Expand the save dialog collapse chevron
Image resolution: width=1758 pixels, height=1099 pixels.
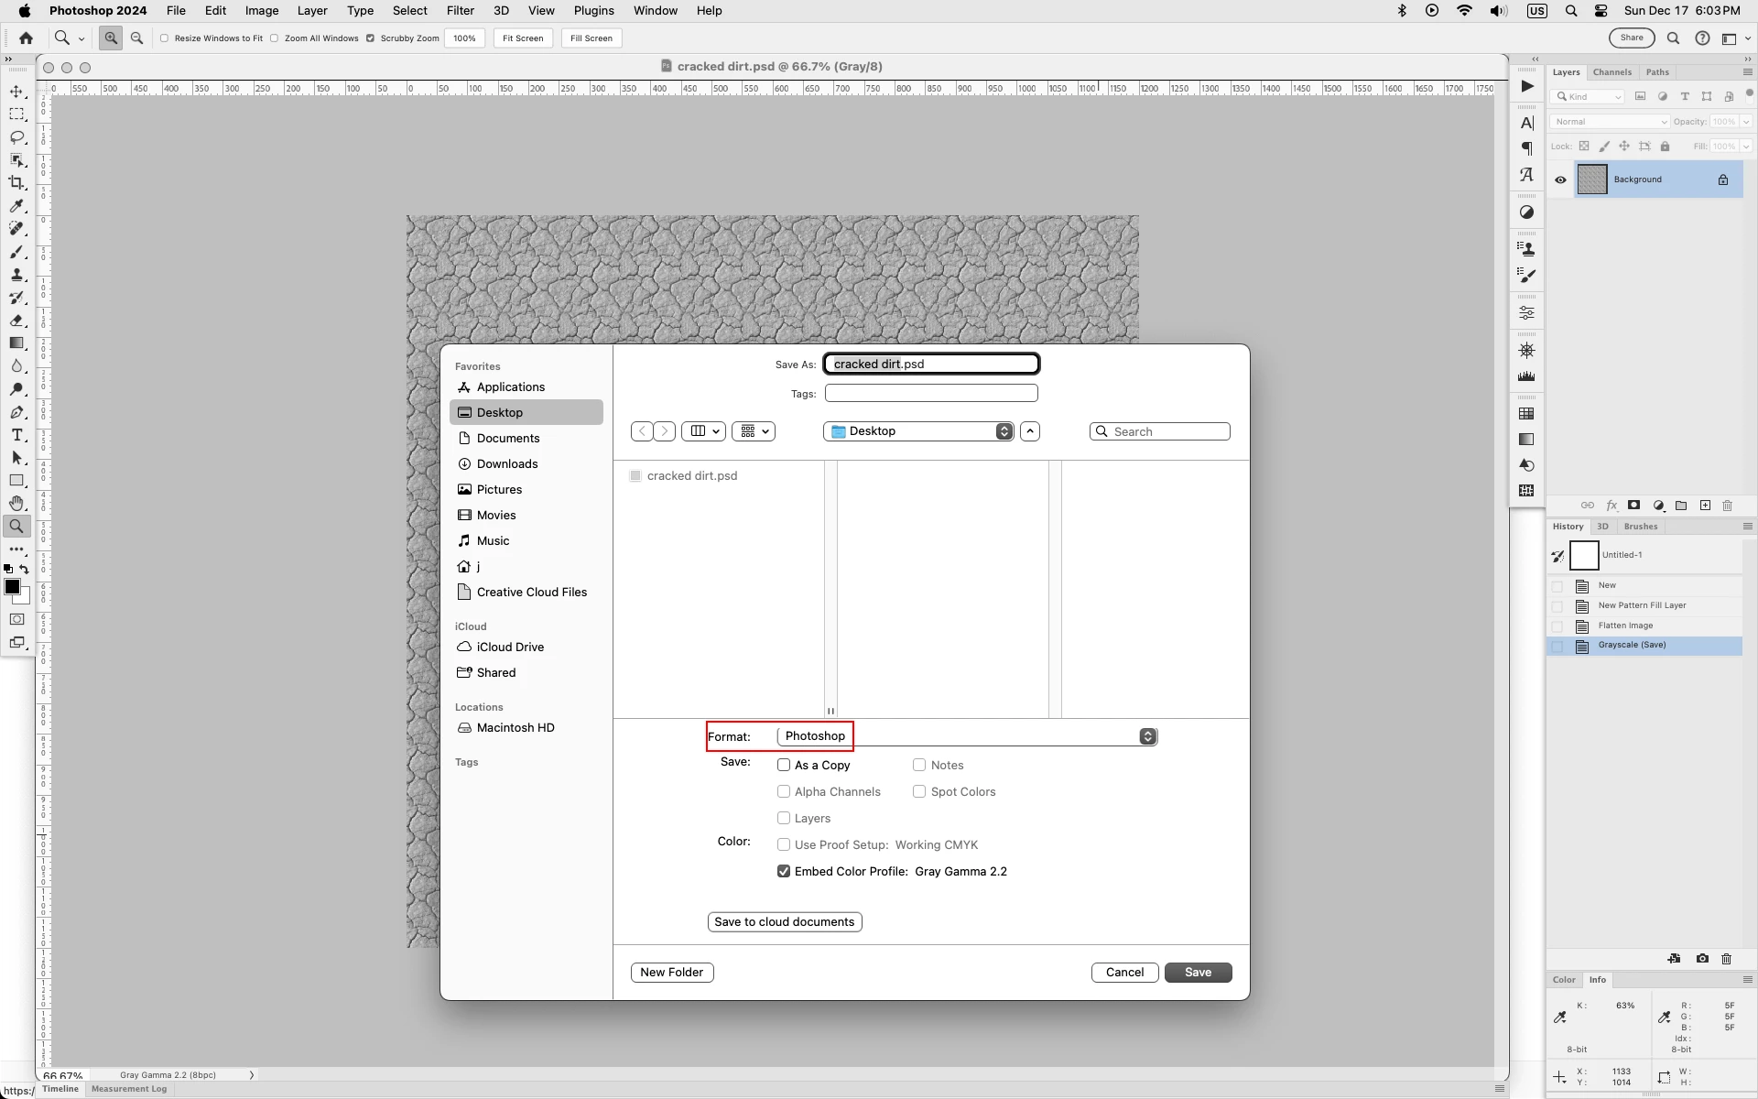point(1030,431)
